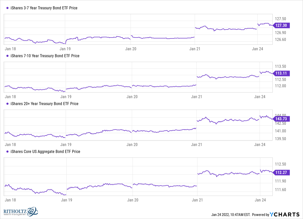Click Jan 20 under the 3-7 Year Treasury chart
This screenshot has height=219, width=303.
(x=131, y=49)
